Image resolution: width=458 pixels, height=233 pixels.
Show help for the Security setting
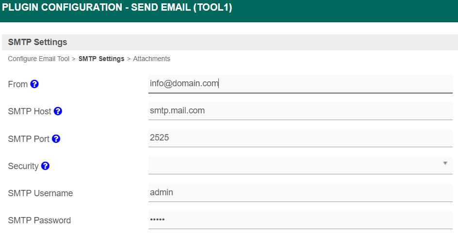point(45,166)
